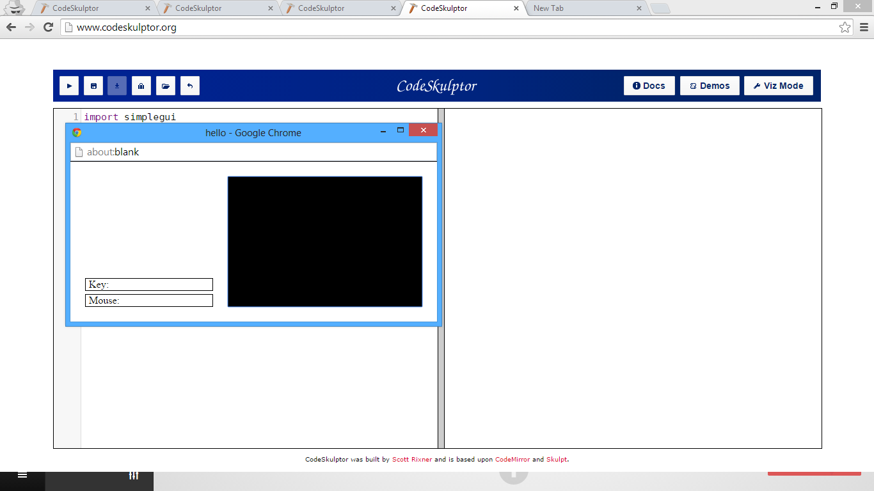The image size is (874, 491).
Task: Click the Reset arrow icon
Action: tap(190, 86)
